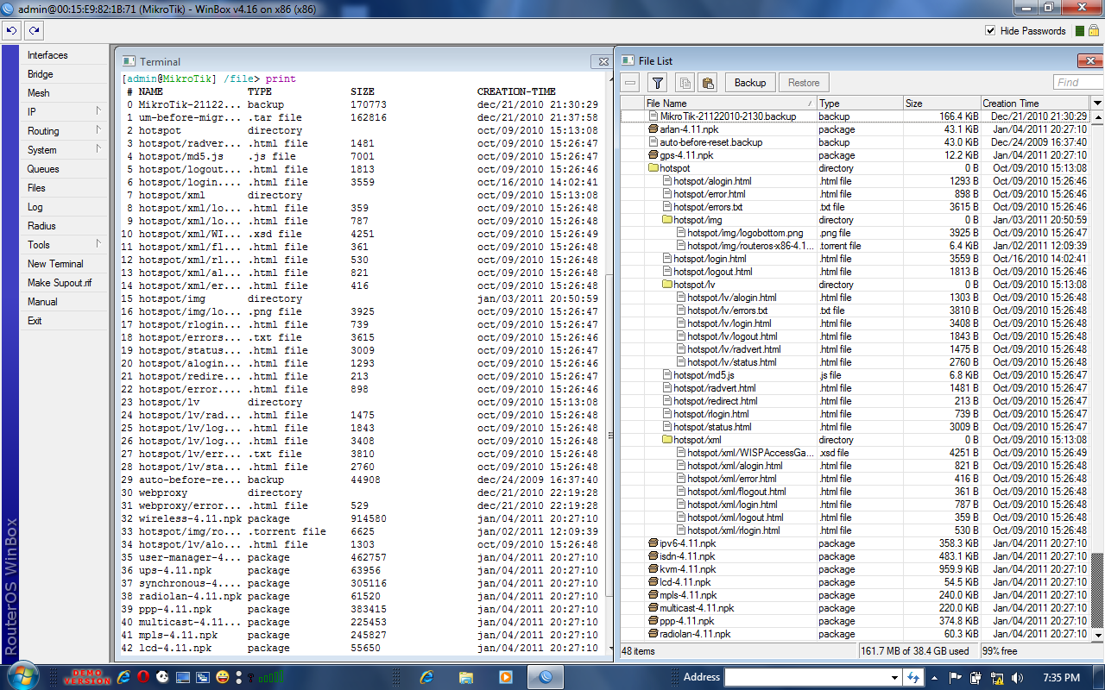Select hotspot/errors.txt file row

(855, 207)
